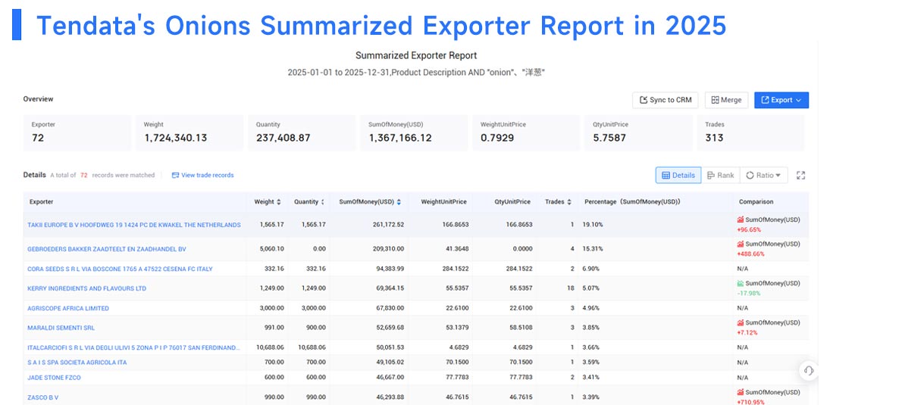
Task: Click the +96.65% comparison value
Action: click(749, 230)
